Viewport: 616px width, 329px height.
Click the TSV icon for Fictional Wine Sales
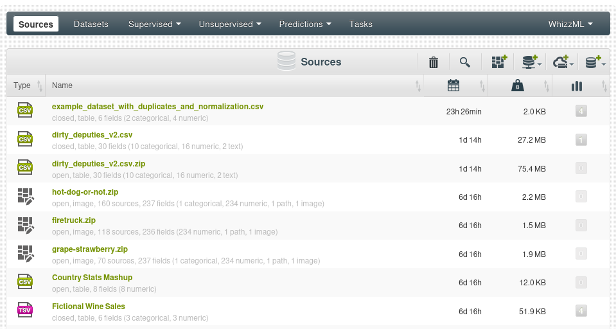(25, 311)
